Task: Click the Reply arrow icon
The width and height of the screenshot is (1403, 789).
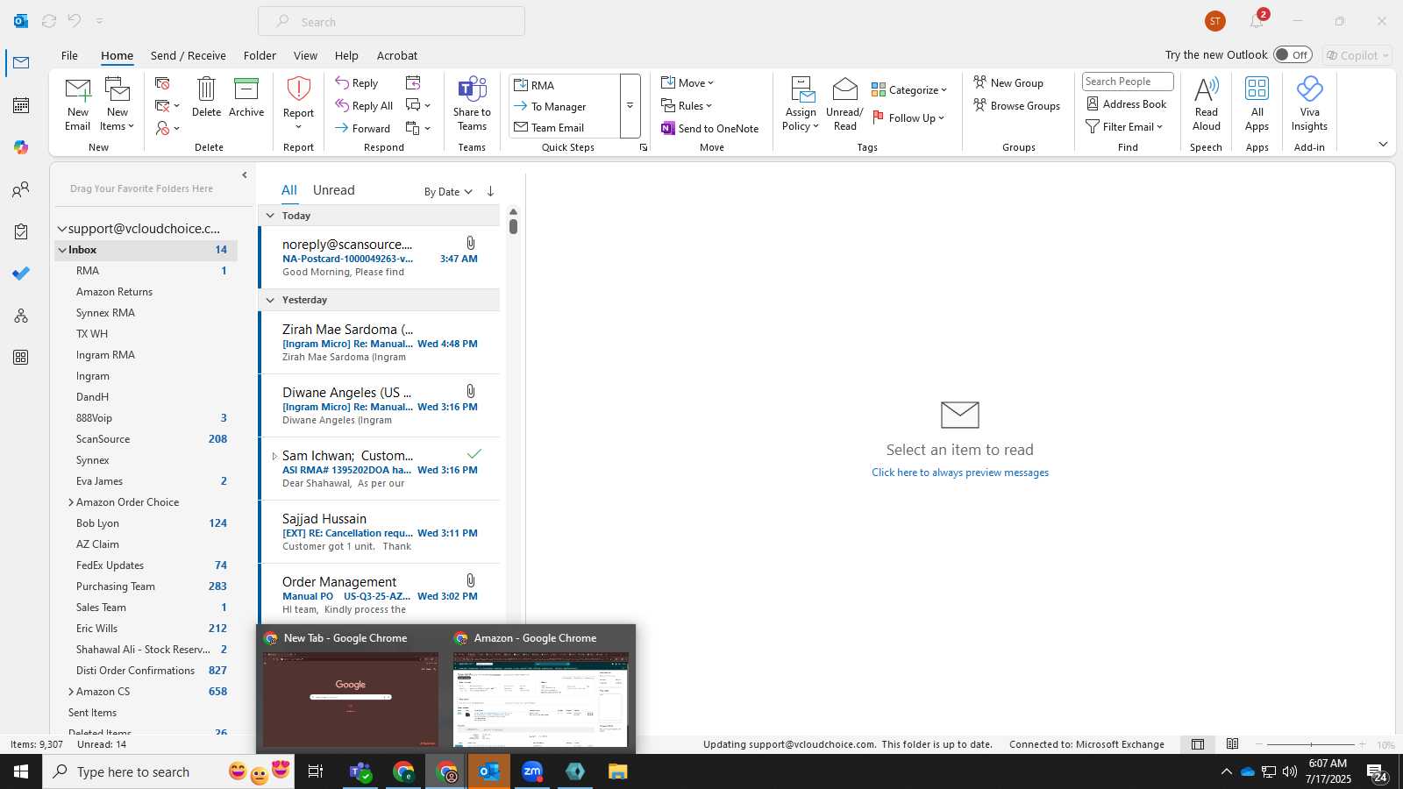Action: tap(342, 82)
